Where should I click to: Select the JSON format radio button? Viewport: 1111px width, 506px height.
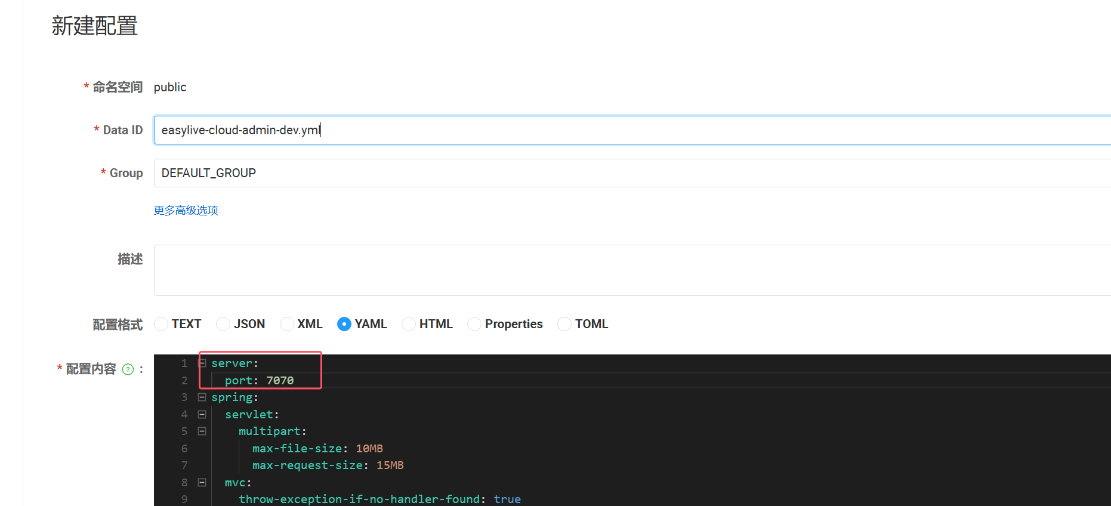click(223, 324)
